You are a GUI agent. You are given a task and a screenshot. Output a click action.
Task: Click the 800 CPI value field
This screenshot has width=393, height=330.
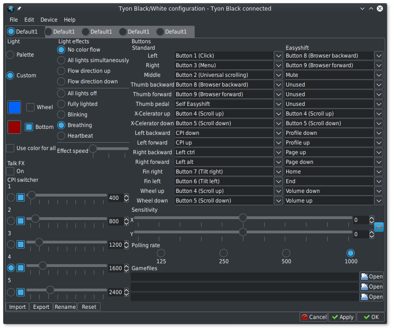[116, 221]
